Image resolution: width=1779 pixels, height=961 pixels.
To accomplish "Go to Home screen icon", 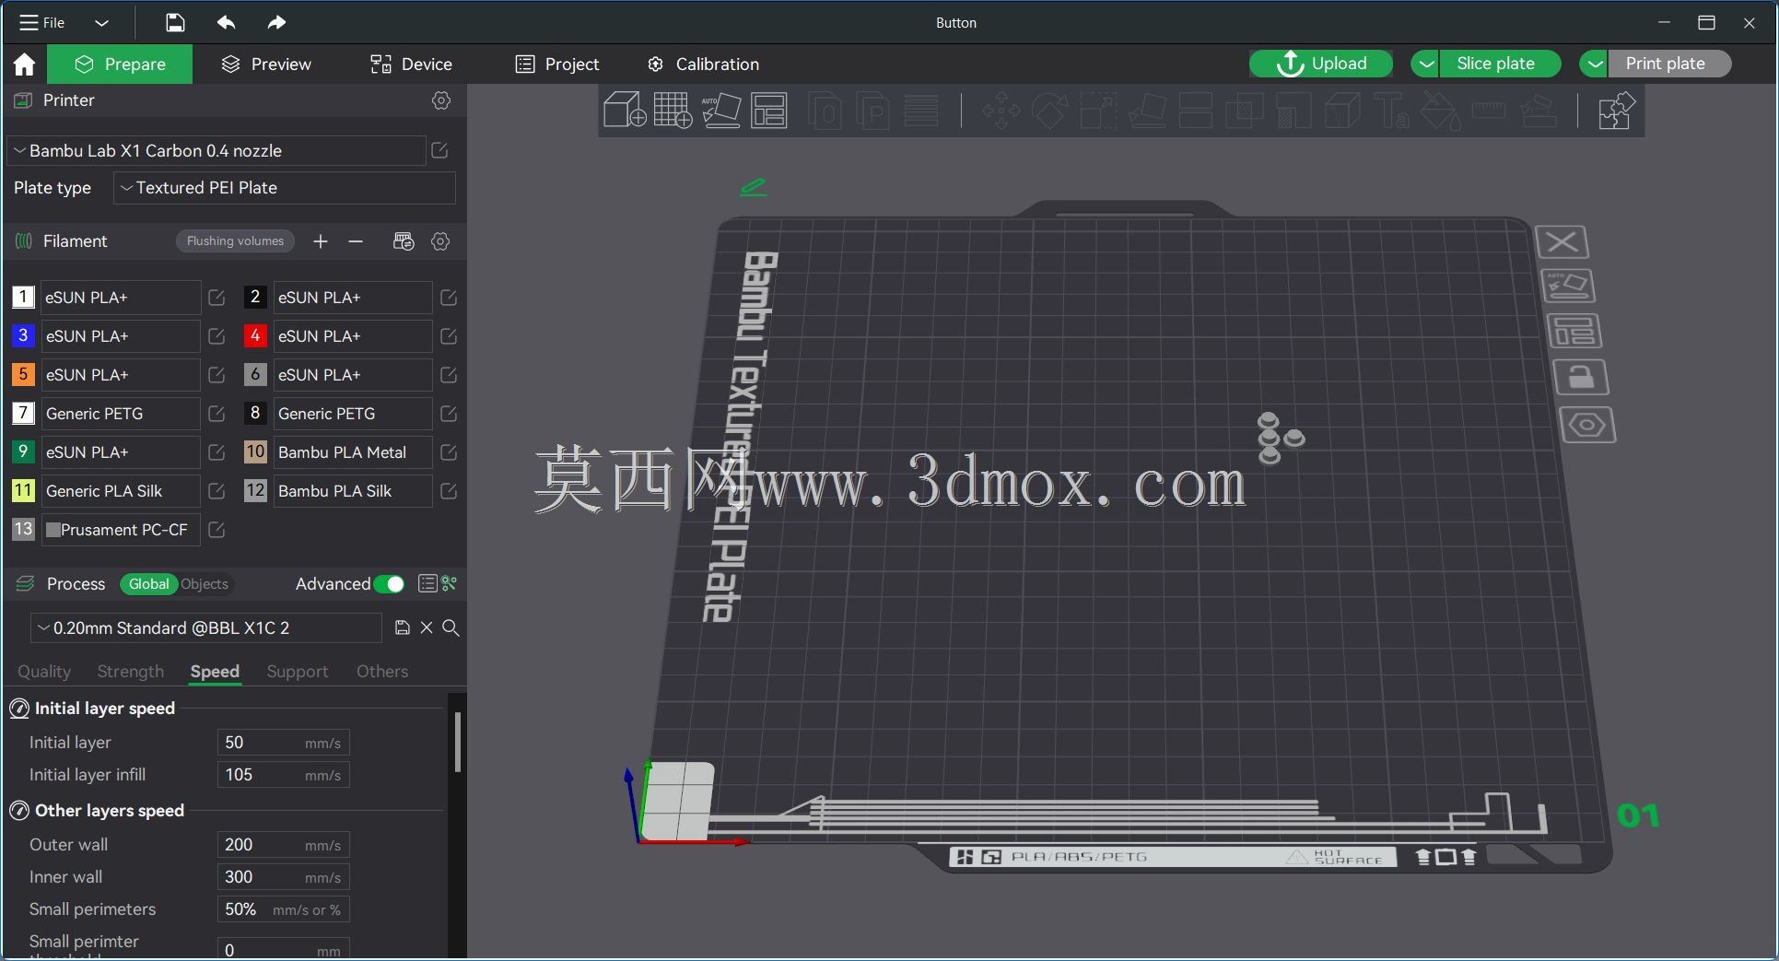I will 25,64.
